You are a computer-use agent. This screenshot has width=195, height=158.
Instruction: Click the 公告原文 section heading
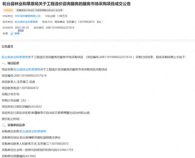7,46
